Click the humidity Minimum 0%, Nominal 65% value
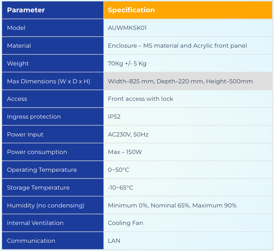The height and width of the screenshot is (251, 274). (x=172, y=205)
